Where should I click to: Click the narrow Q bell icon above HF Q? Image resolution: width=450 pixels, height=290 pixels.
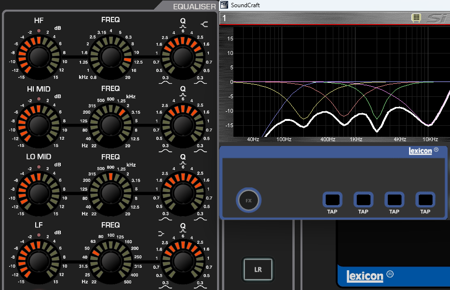(x=183, y=26)
